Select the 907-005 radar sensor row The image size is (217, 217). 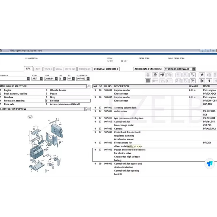click(x=155, y=113)
